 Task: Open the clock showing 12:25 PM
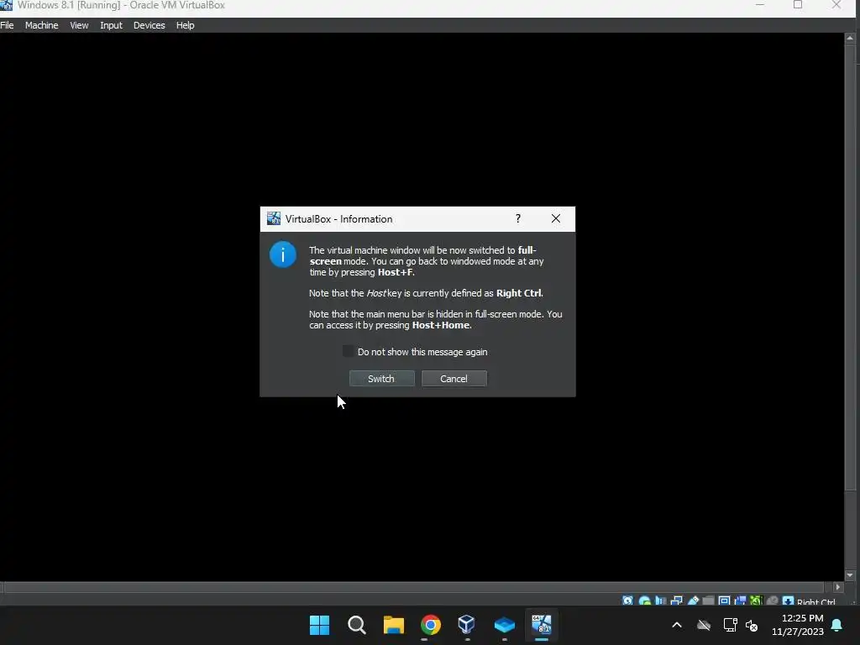pos(798,625)
